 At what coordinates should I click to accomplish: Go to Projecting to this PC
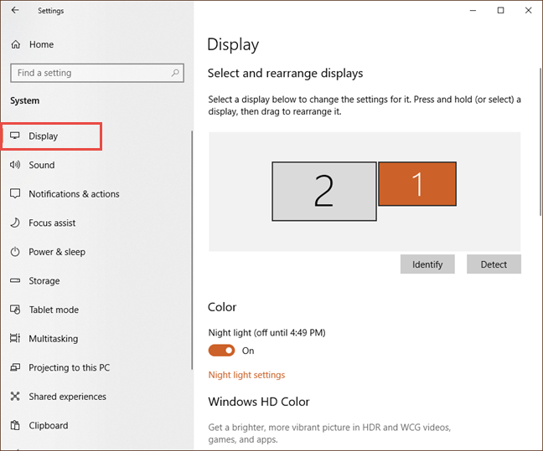(x=69, y=367)
